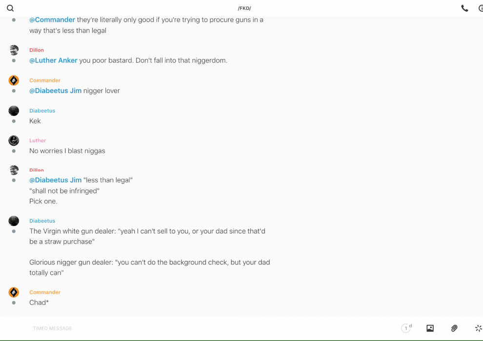Open Luther's profile avatar

pyautogui.click(x=14, y=140)
